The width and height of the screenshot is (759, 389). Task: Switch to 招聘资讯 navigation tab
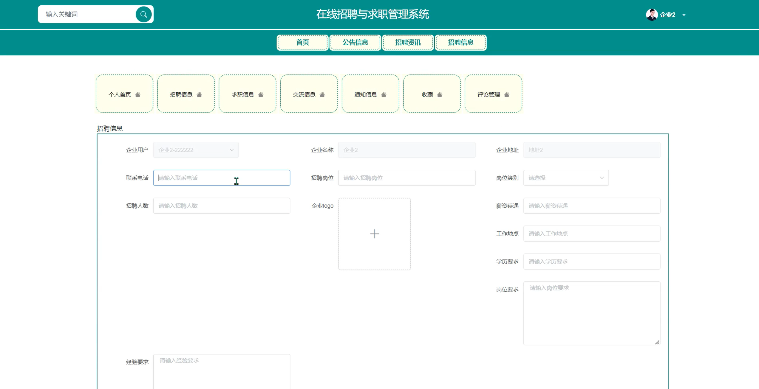point(408,42)
